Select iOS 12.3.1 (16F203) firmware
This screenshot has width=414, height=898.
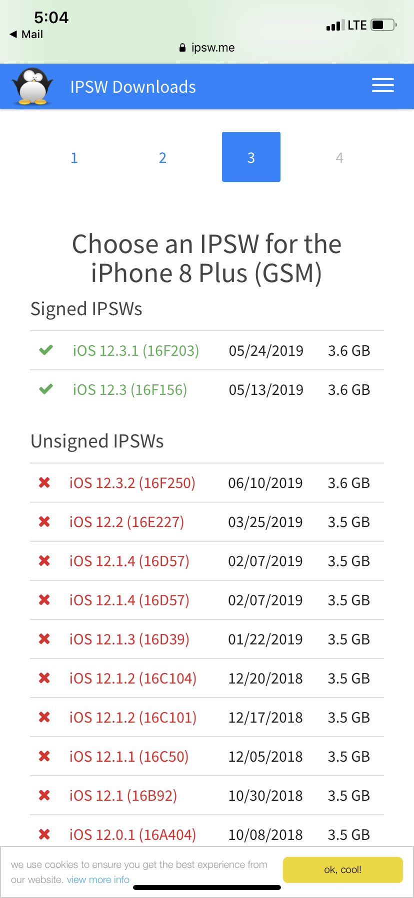(x=136, y=350)
